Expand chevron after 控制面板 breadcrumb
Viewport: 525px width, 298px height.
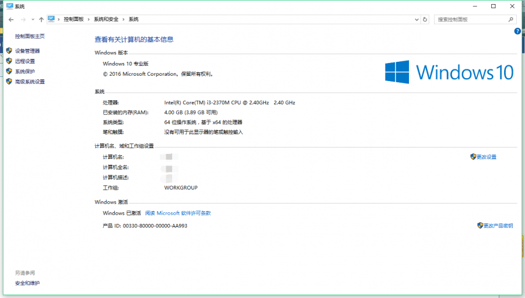(x=89, y=19)
